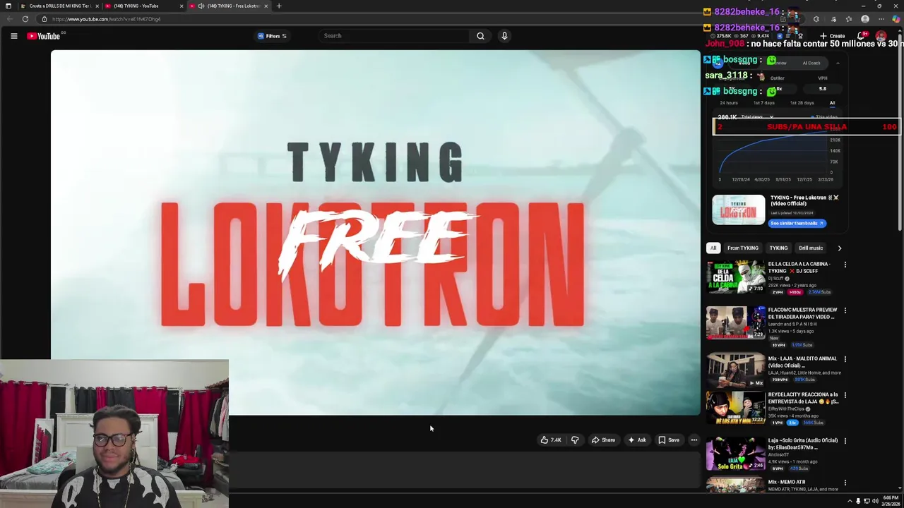This screenshot has width=904, height=508.
Task: Open Mix - LAJA - MALDITO ANIMAL thumbnail
Action: tap(735, 371)
